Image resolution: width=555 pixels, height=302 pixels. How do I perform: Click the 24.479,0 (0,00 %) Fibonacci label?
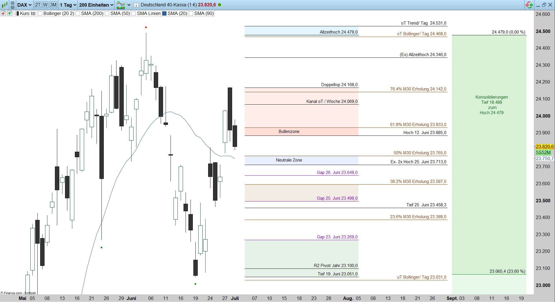pyautogui.click(x=508, y=32)
